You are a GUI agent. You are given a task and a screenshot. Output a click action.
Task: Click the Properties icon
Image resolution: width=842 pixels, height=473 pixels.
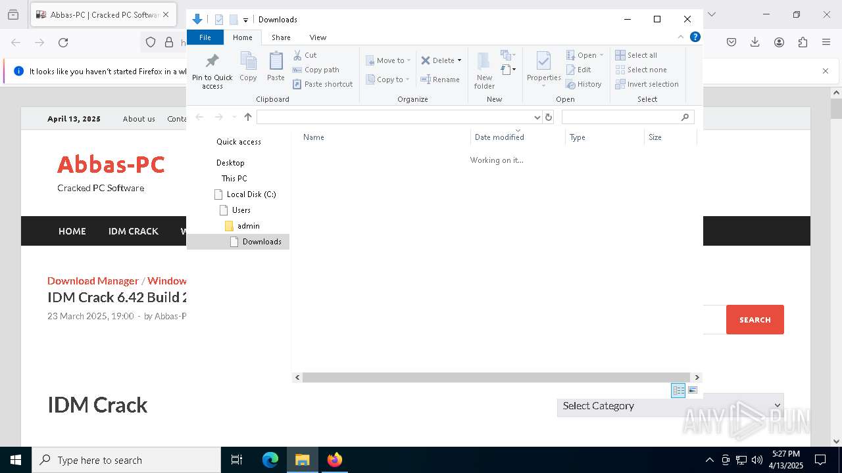tap(543, 60)
